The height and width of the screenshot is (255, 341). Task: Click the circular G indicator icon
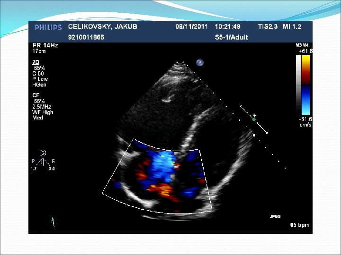(43, 153)
